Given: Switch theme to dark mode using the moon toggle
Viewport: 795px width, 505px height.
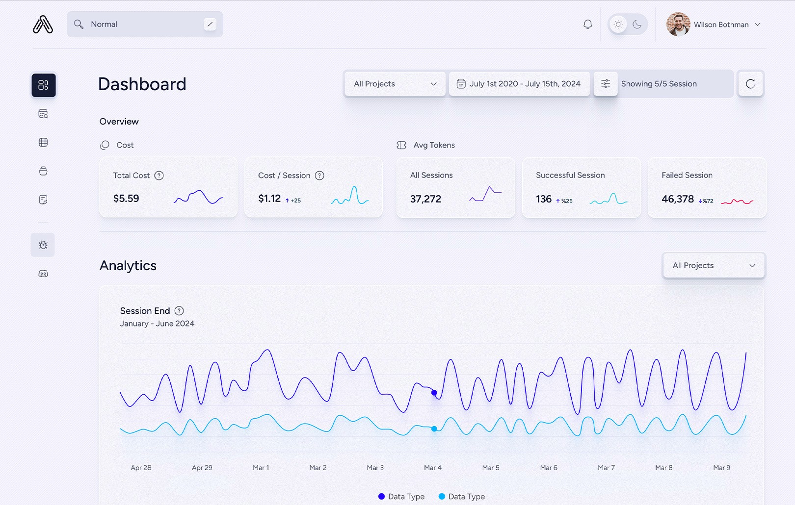Looking at the screenshot, I should tap(636, 24).
